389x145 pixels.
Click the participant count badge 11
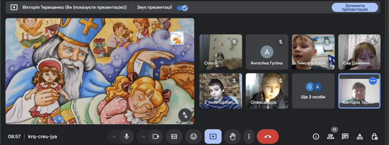point(334,129)
